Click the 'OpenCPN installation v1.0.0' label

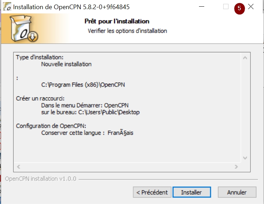40,179
